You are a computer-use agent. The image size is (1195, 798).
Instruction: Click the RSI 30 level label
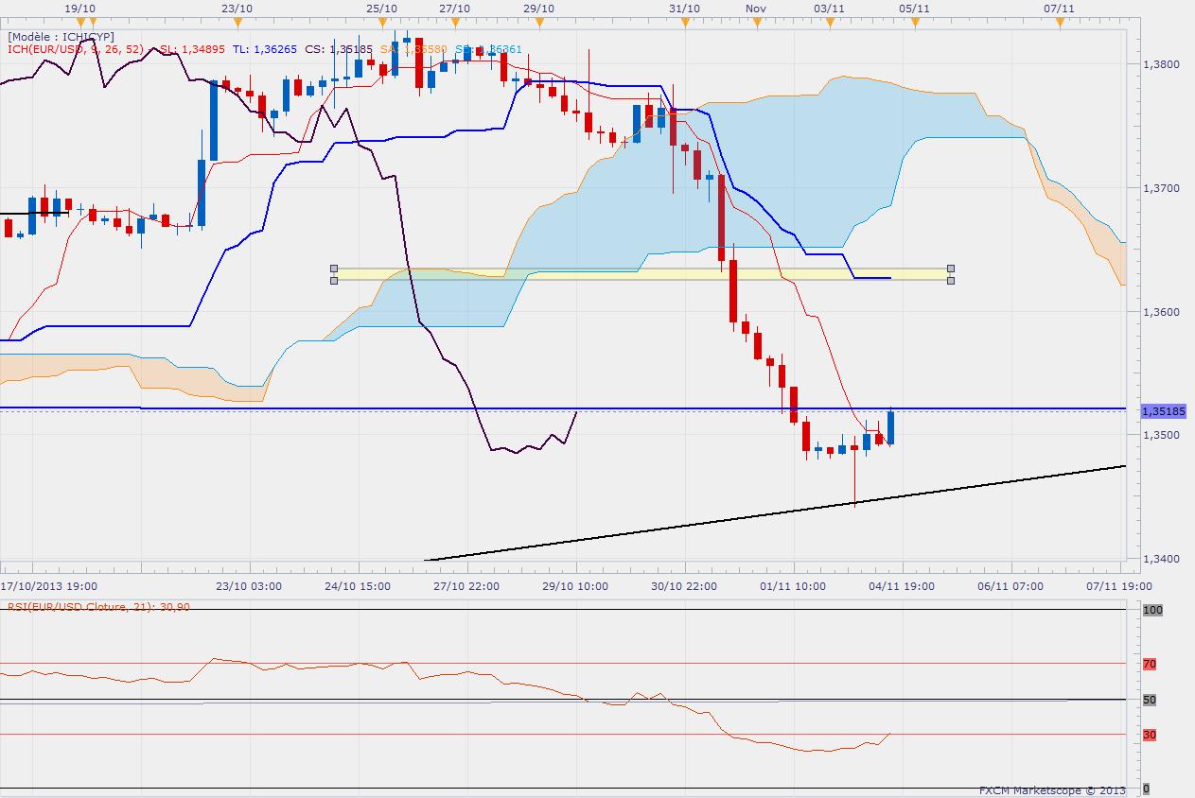pyautogui.click(x=1150, y=735)
